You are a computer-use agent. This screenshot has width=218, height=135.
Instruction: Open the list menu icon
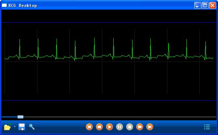coord(207,127)
